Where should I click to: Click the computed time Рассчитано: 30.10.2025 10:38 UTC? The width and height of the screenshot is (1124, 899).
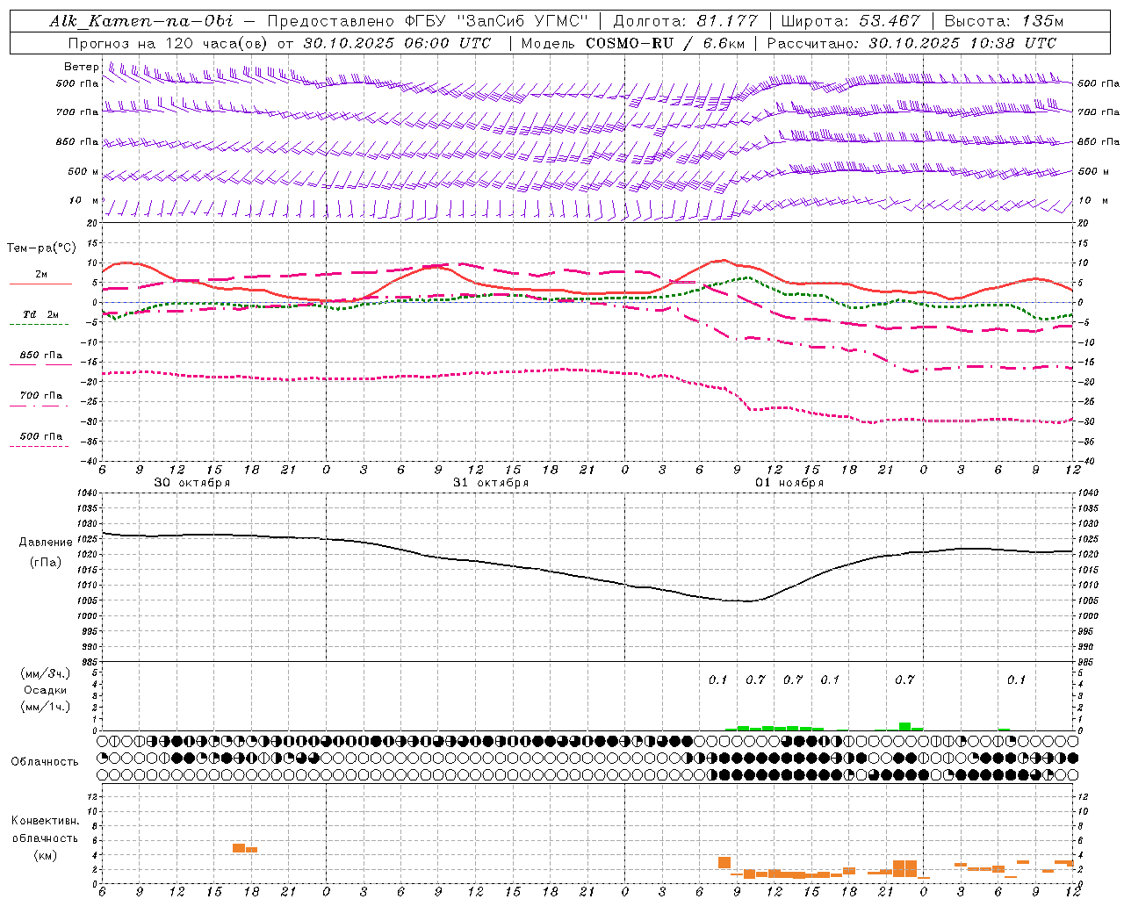[912, 43]
